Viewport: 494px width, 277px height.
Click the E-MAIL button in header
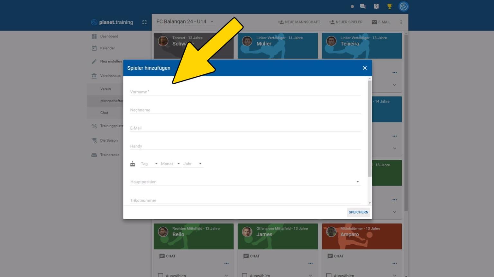[x=381, y=22]
